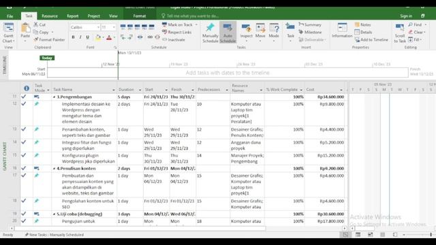Open the task Mode menu

coord(274,33)
